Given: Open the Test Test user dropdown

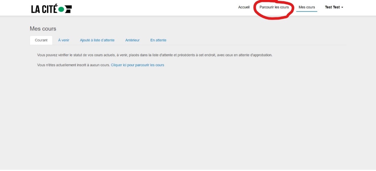Looking at the screenshot, I should coord(334,7).
